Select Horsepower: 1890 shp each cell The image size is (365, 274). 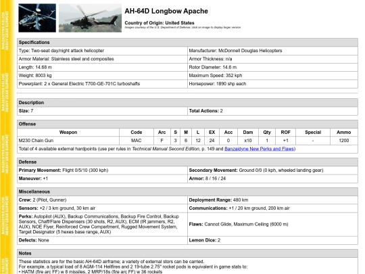tap(272, 84)
